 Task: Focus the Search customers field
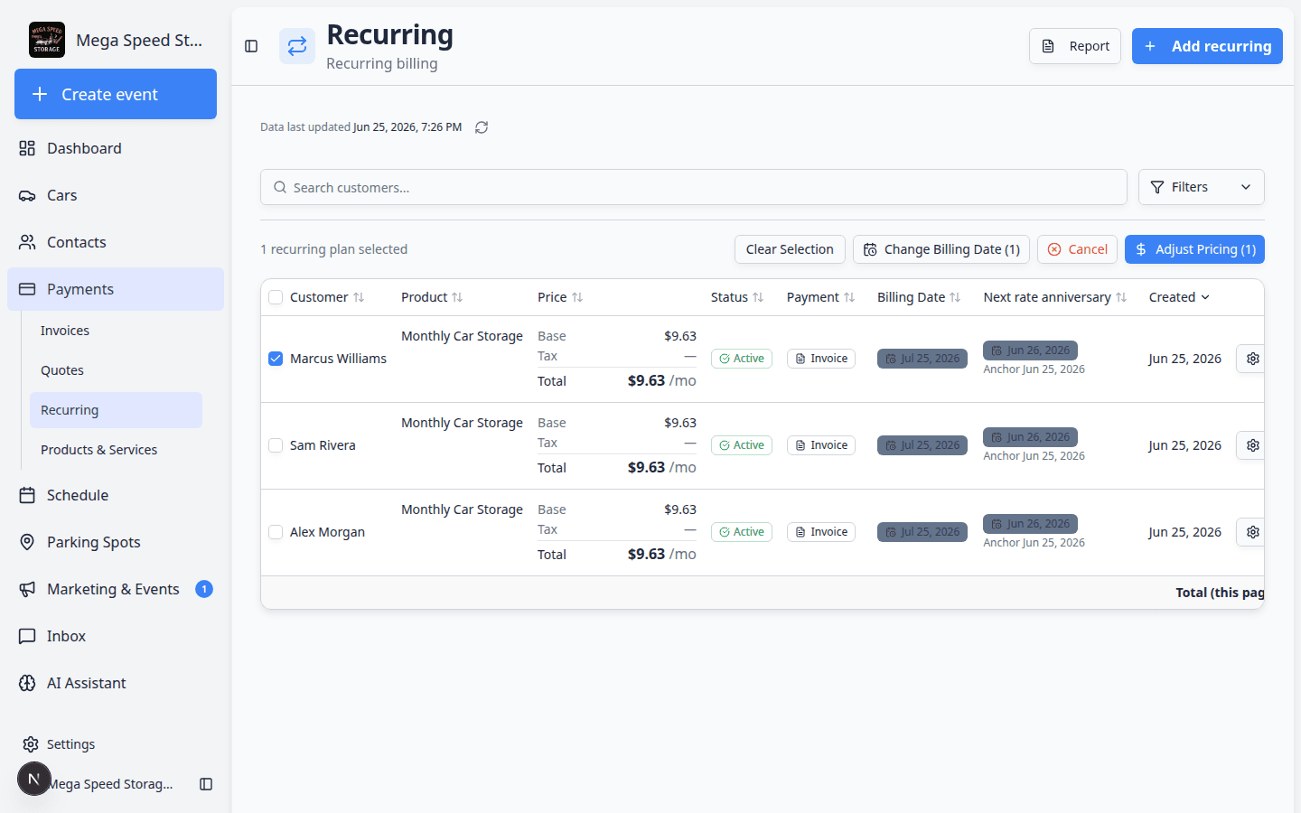[x=694, y=187]
